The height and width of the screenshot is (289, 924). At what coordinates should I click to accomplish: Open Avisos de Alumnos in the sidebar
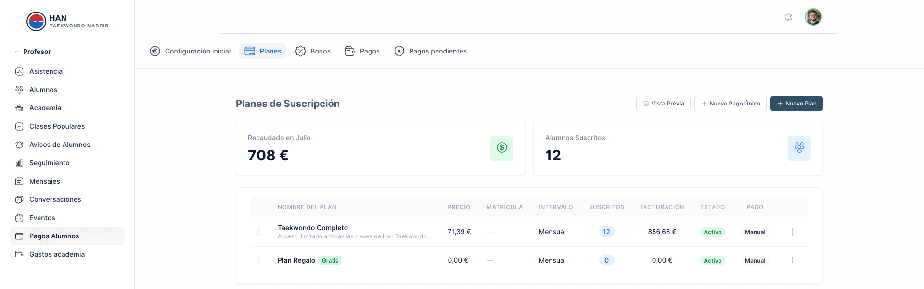click(x=67, y=144)
